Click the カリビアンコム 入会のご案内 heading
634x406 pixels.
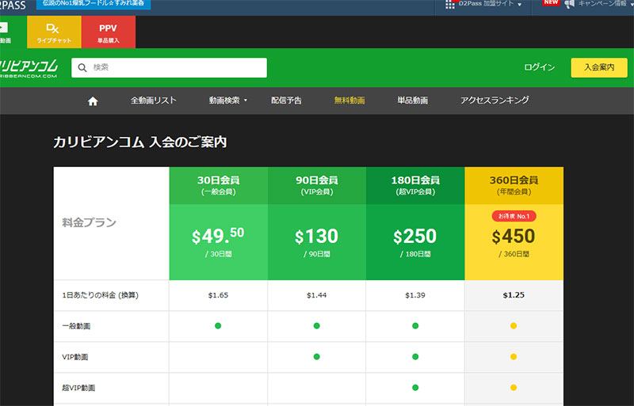(x=140, y=142)
